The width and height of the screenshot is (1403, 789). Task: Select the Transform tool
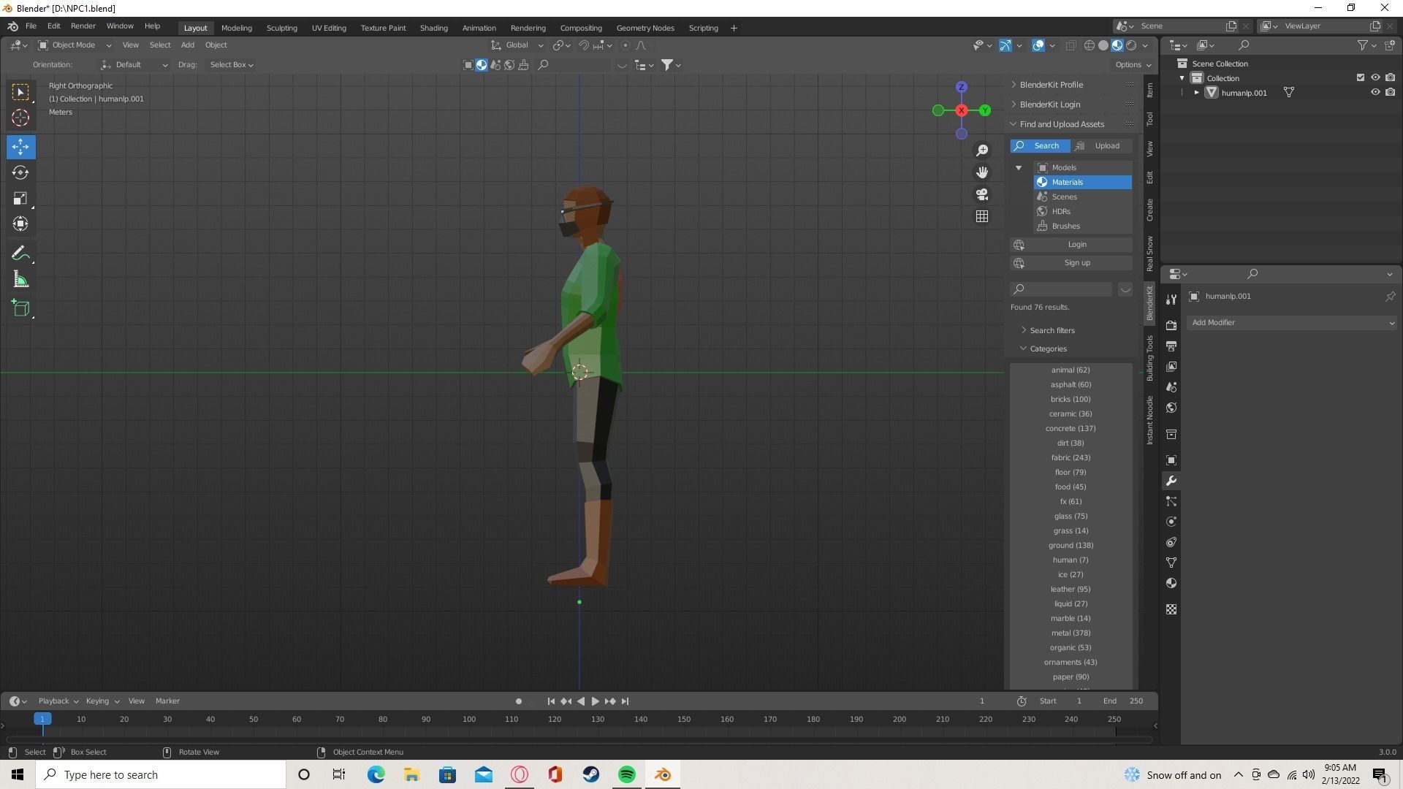point(20,224)
